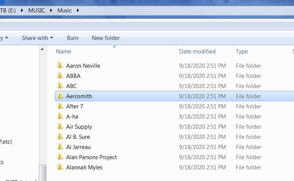Select the A-ha folder icon
The width and height of the screenshot is (294, 181).
pyautogui.click(x=60, y=116)
